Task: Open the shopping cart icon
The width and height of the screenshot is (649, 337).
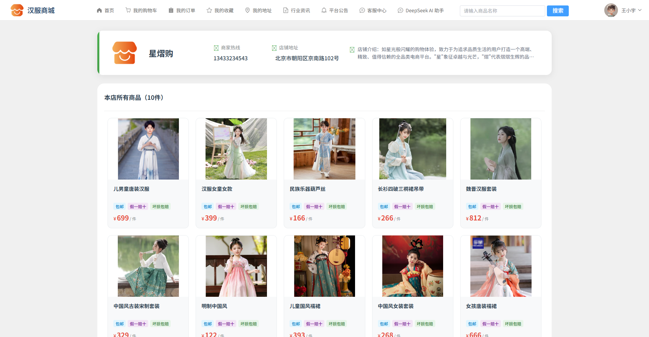Action: (128, 11)
